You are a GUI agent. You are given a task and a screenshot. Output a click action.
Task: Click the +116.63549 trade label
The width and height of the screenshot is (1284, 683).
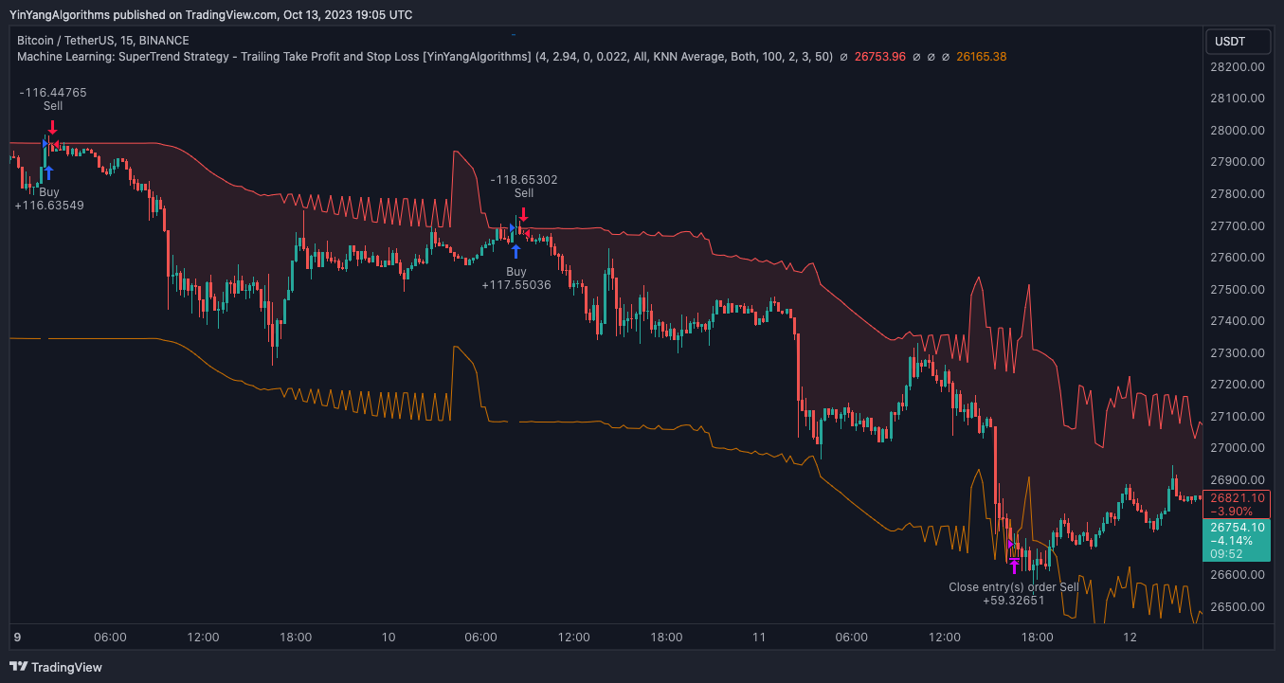[x=49, y=205]
